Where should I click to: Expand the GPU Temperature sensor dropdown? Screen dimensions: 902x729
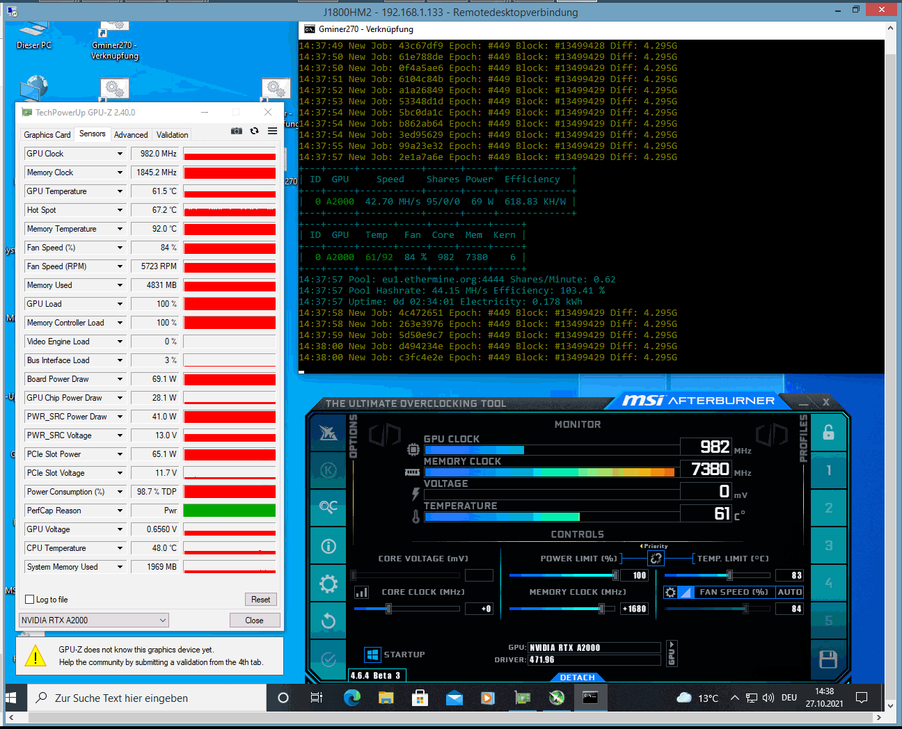(120, 191)
